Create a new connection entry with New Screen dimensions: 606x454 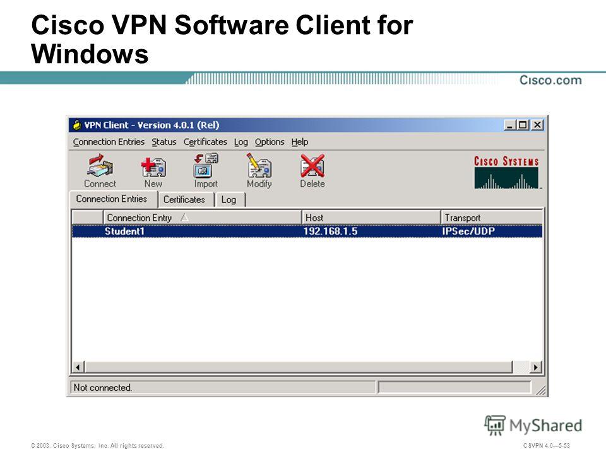[x=153, y=171]
